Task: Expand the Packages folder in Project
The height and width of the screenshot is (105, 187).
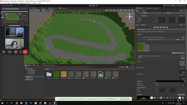Action: click(x=25, y=80)
